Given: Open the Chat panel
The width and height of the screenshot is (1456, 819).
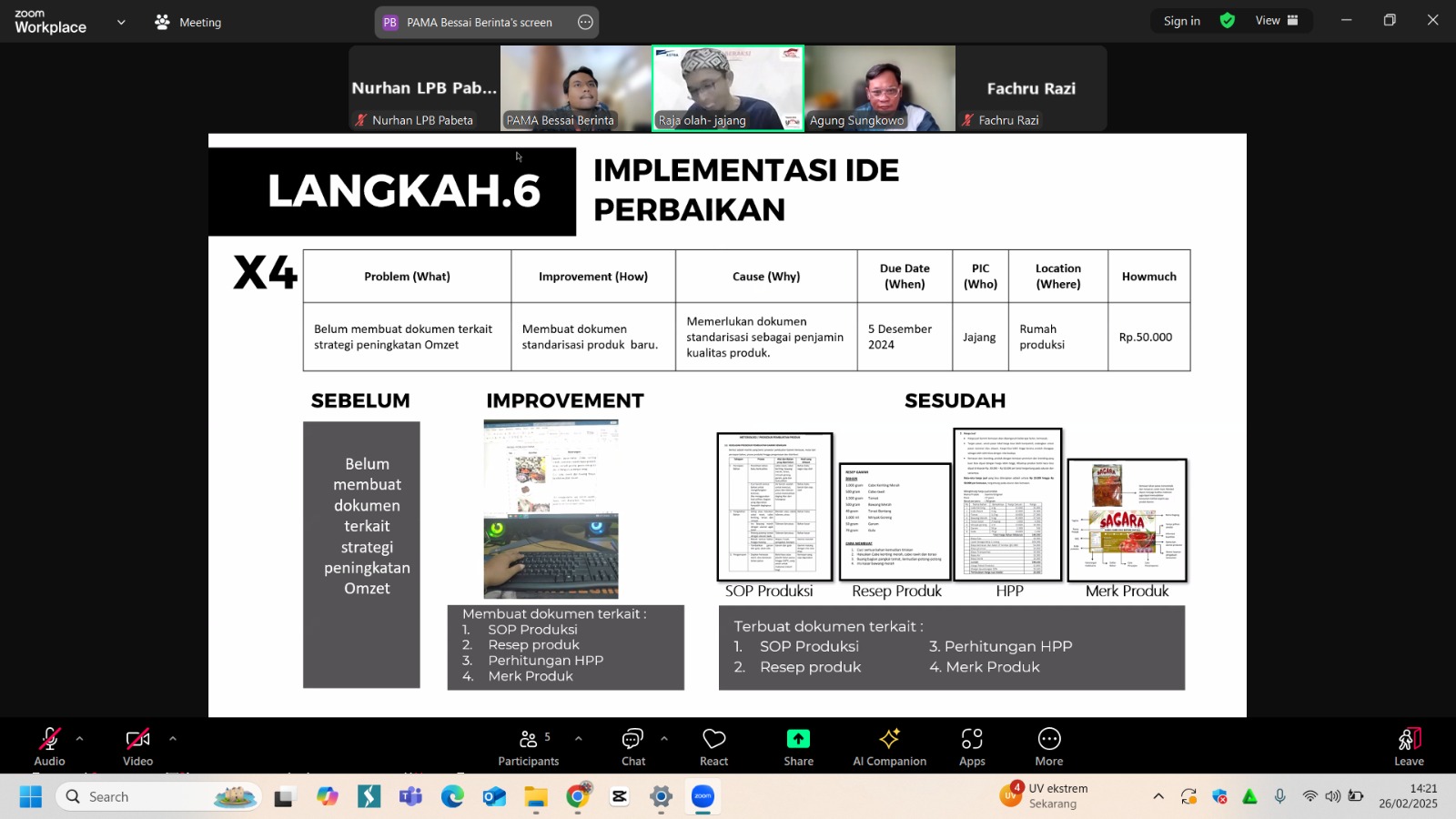Looking at the screenshot, I should click(x=632, y=746).
